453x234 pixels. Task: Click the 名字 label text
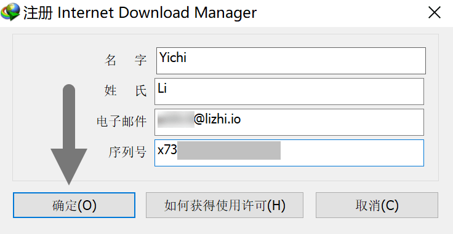pyautogui.click(x=126, y=60)
